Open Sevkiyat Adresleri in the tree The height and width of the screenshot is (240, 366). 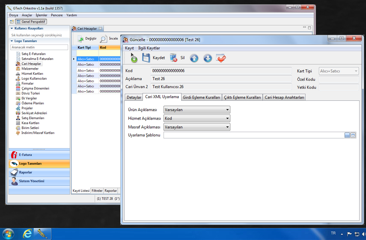click(x=34, y=113)
